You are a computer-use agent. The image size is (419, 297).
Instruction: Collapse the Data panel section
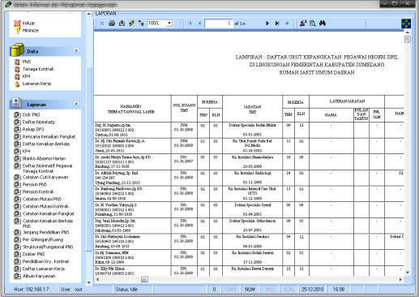(76, 51)
